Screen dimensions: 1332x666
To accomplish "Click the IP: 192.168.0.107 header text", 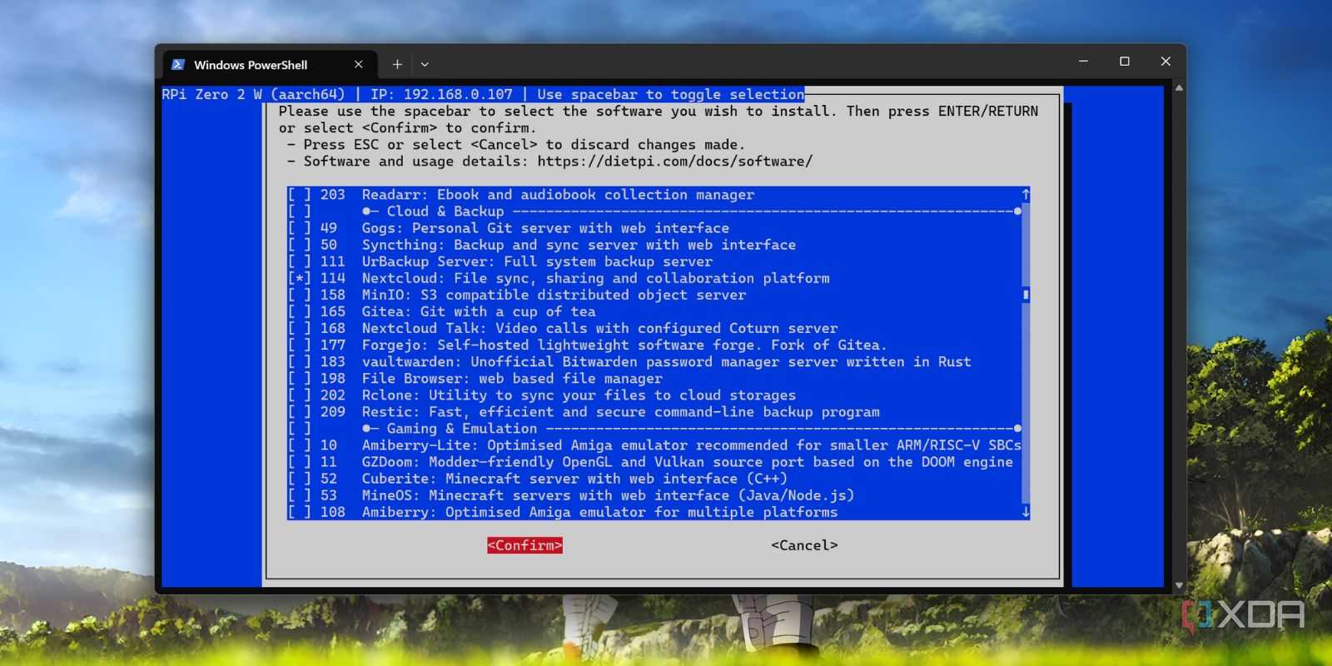I will [441, 94].
